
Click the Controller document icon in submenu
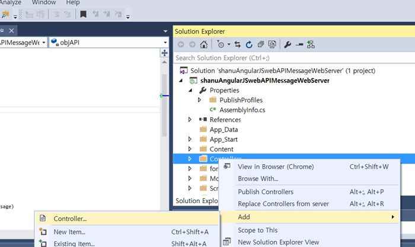click(43, 218)
